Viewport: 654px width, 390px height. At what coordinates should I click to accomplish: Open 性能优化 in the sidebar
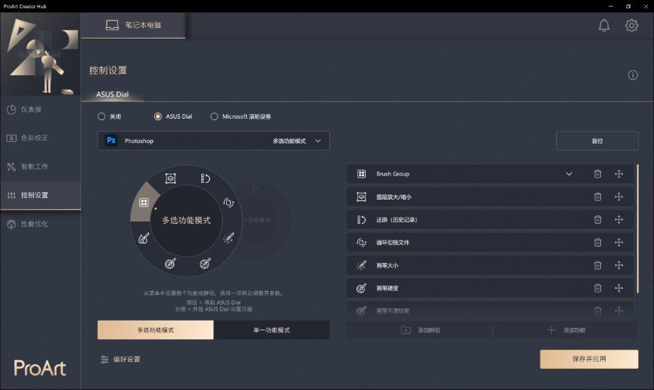(x=40, y=224)
